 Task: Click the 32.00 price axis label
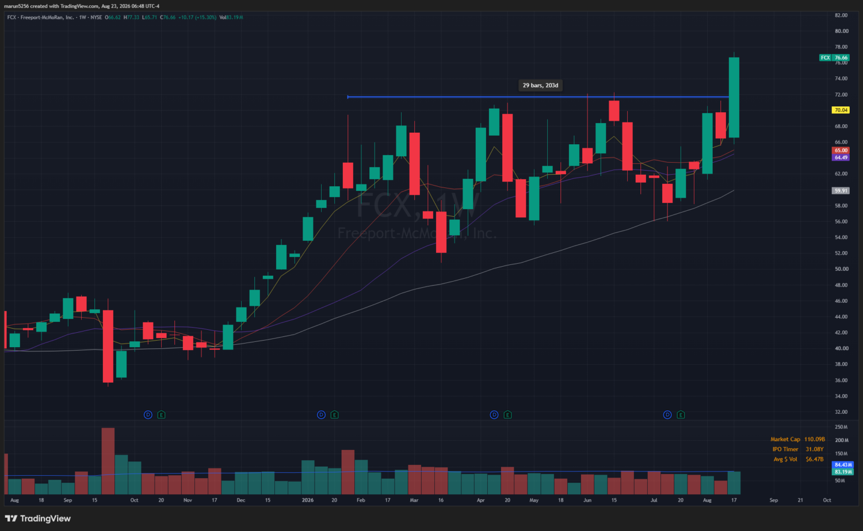pyautogui.click(x=841, y=412)
